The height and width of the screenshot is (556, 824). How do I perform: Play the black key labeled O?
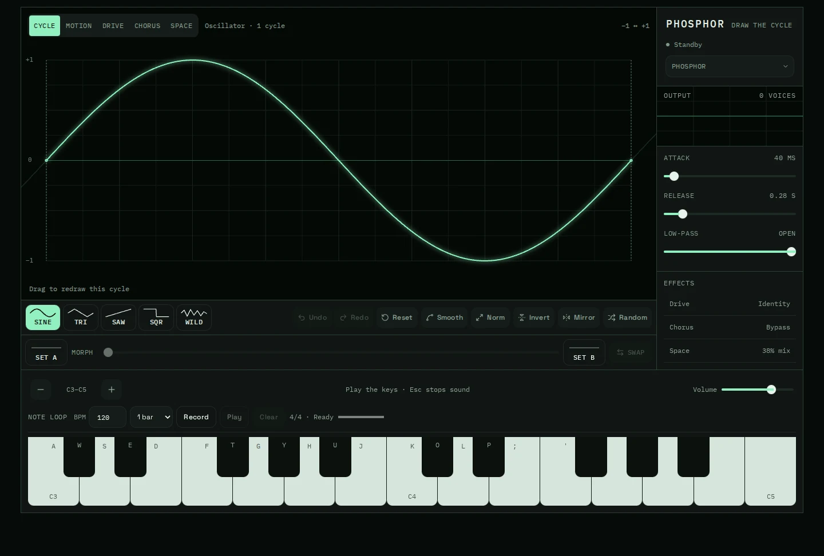pos(438,456)
